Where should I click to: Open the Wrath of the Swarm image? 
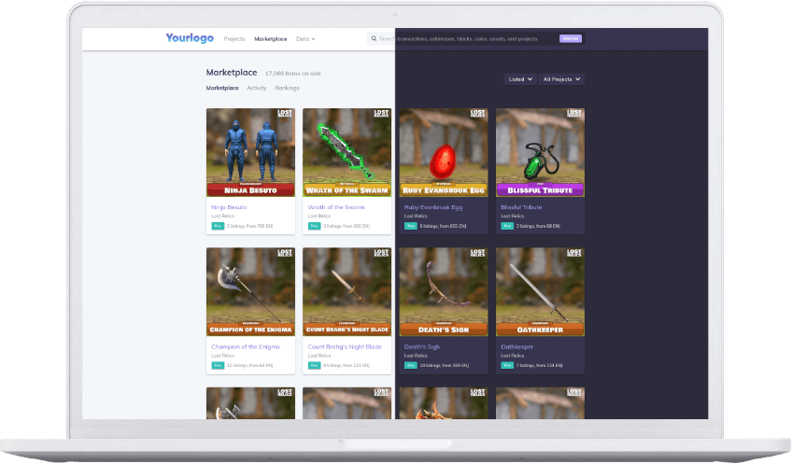tap(347, 152)
